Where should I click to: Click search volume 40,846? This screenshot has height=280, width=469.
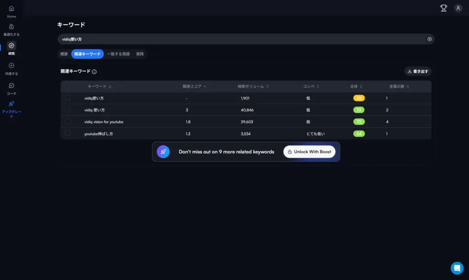point(247,110)
